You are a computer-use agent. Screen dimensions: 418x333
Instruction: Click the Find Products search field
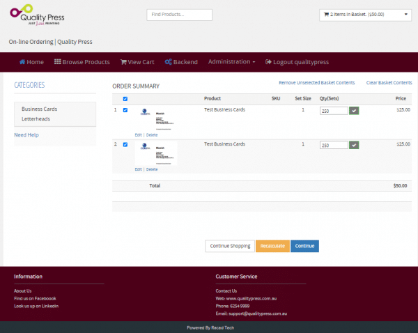pos(179,15)
